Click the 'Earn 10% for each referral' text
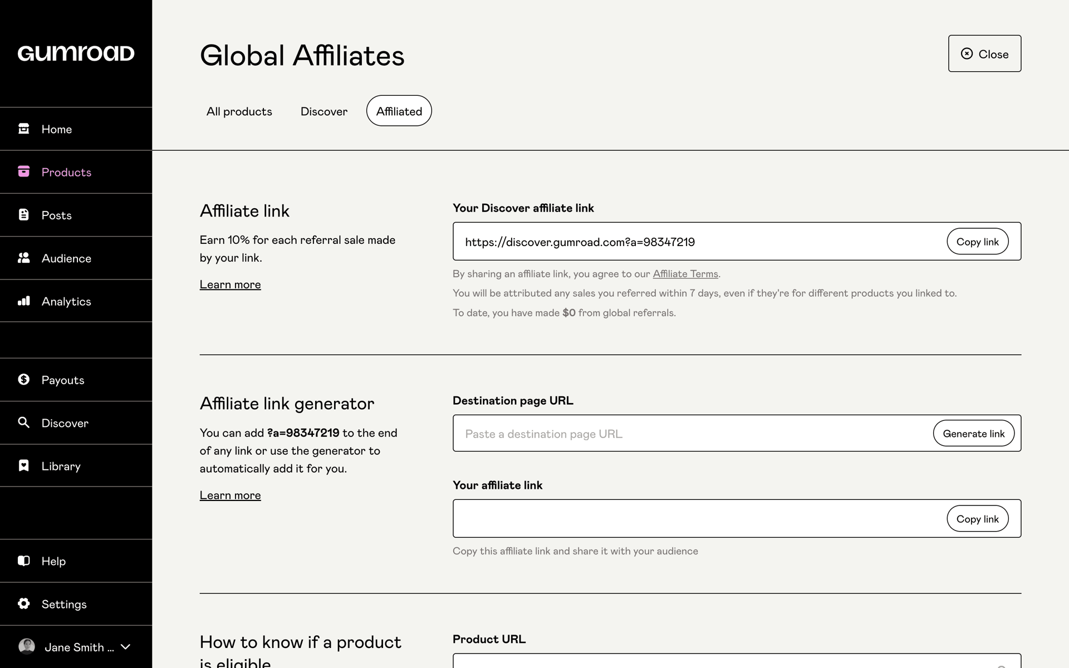Viewport: 1069px width, 668px height. [297, 248]
